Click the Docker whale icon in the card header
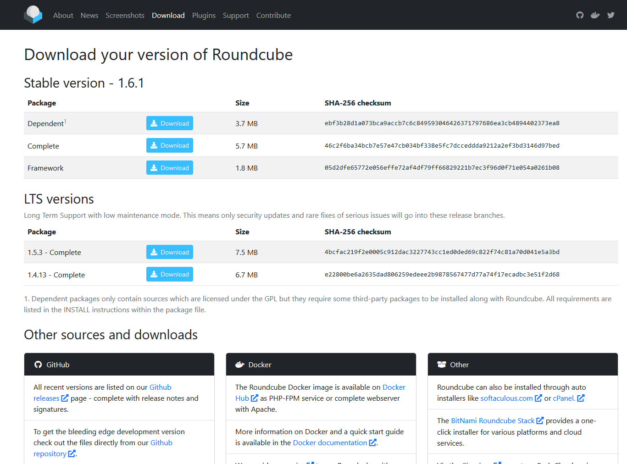This screenshot has width=627, height=464. point(239,365)
